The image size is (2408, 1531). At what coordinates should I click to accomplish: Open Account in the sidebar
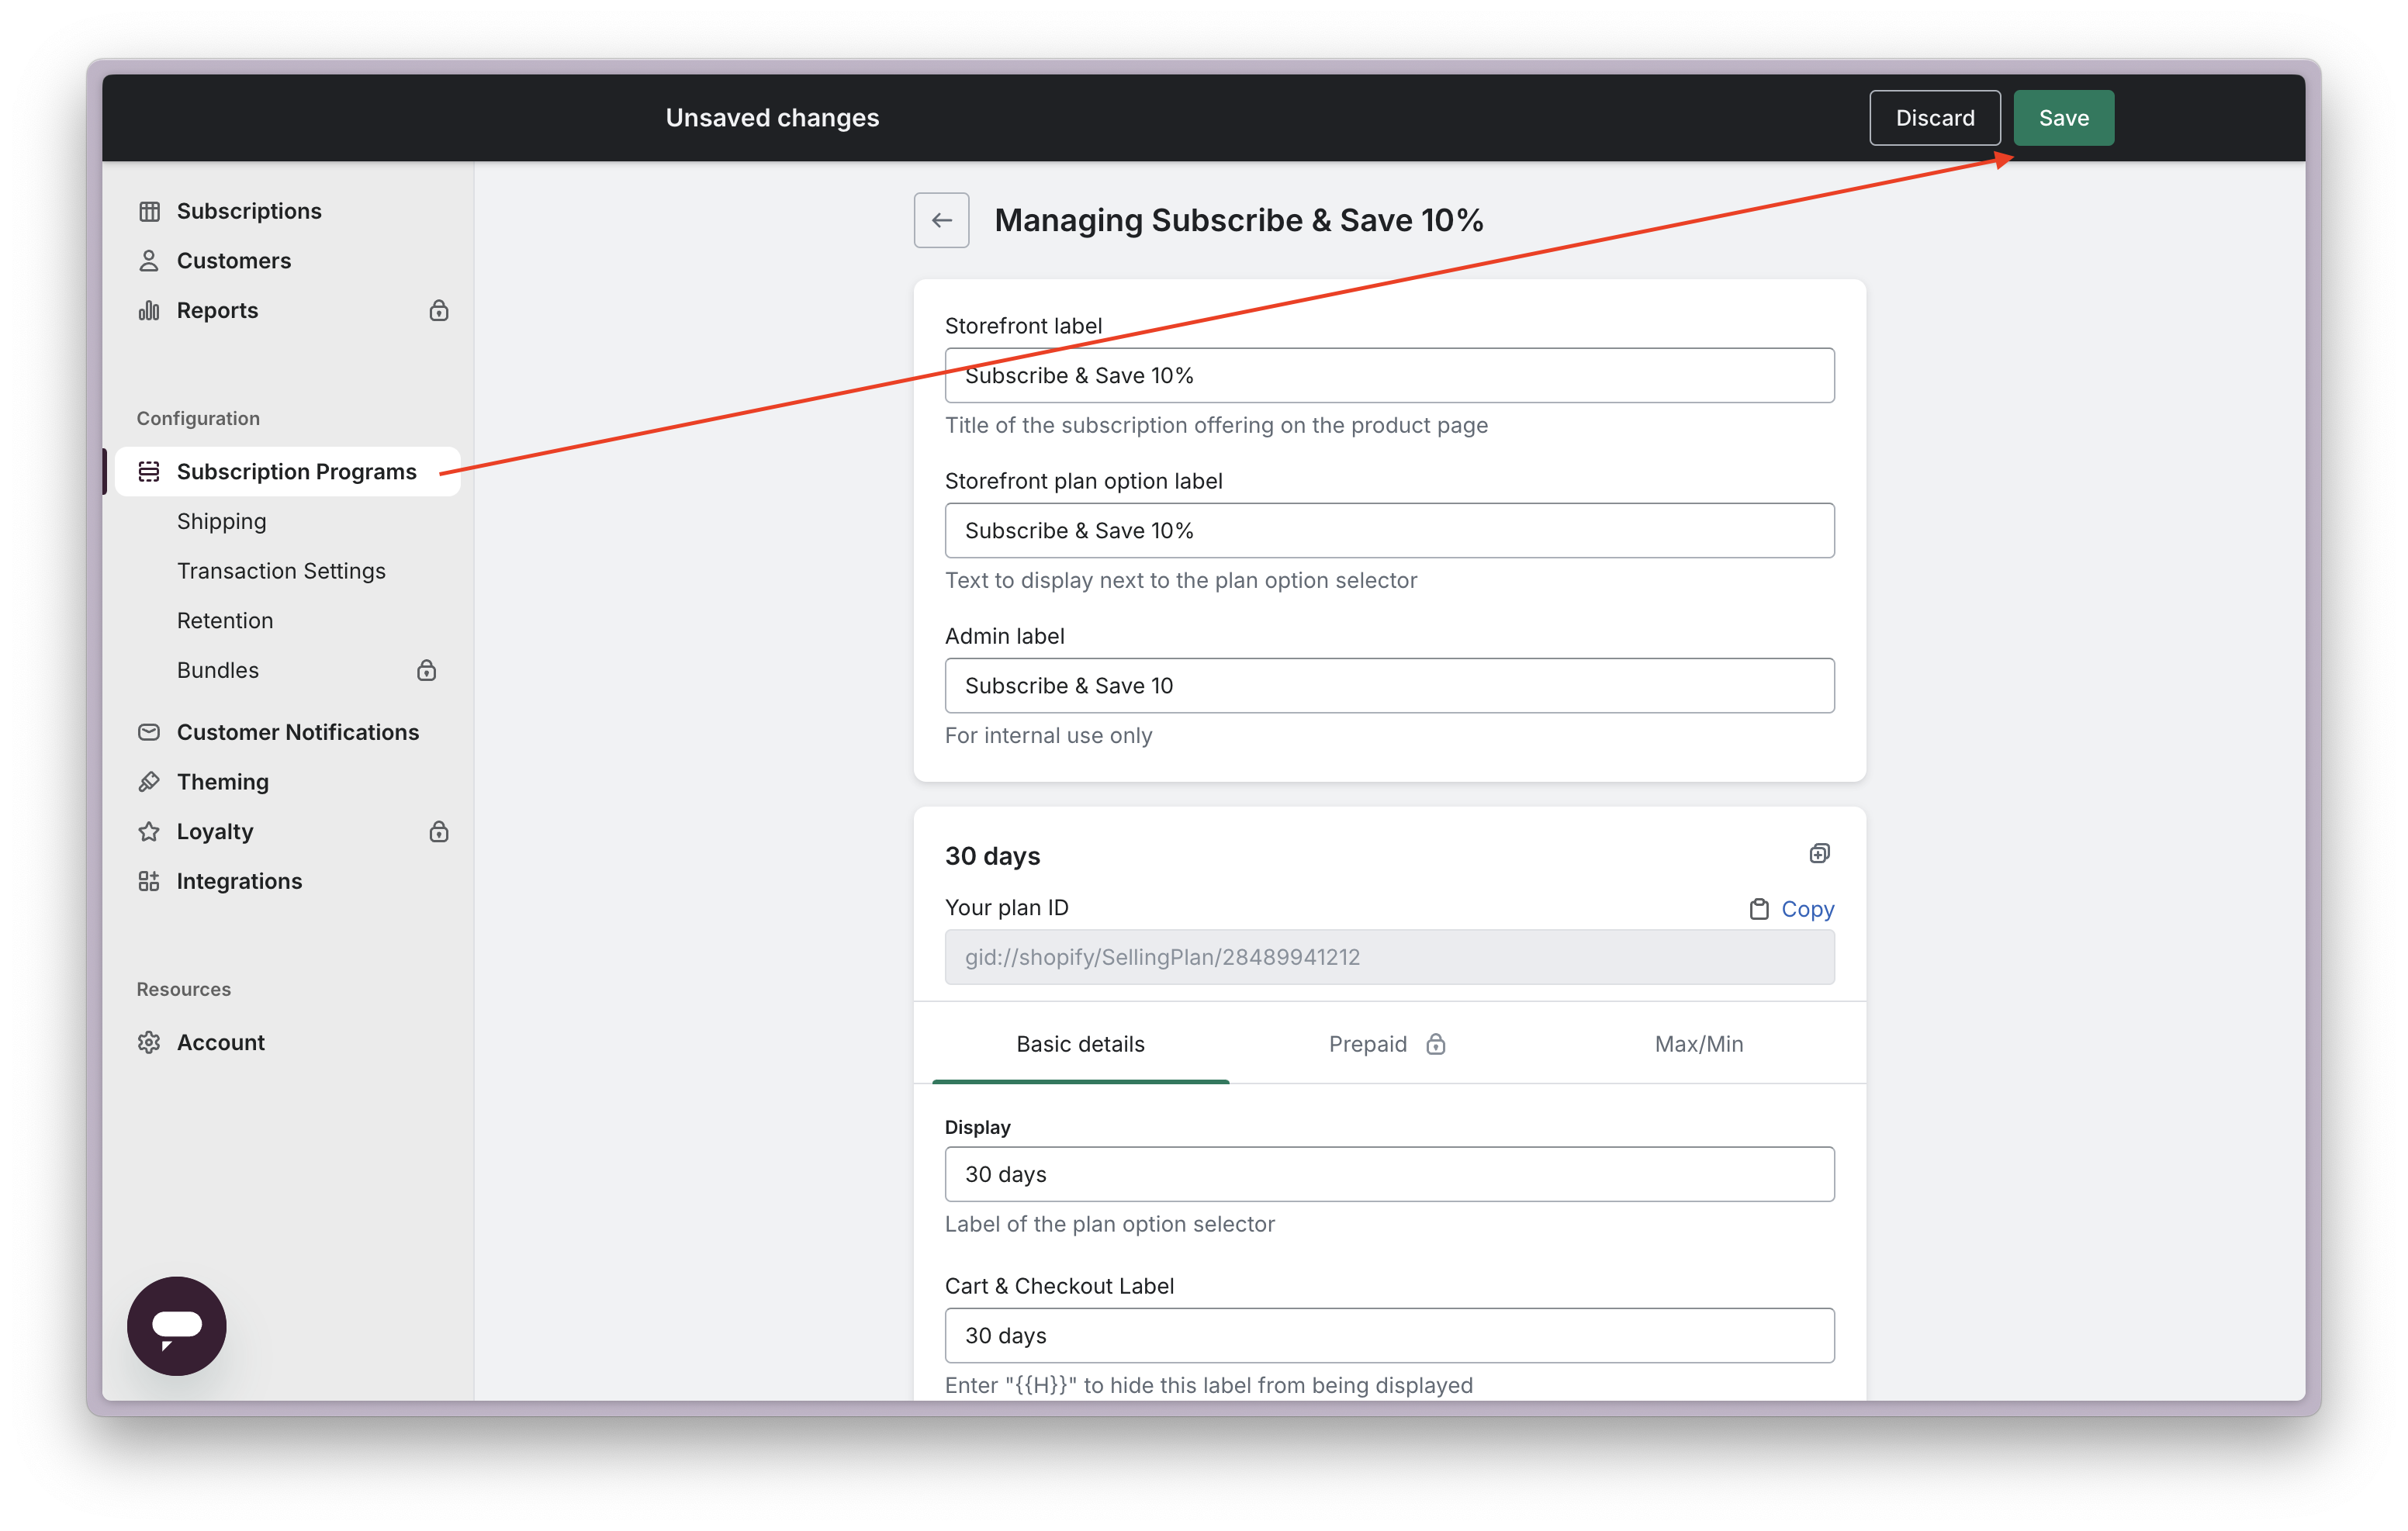(221, 1042)
